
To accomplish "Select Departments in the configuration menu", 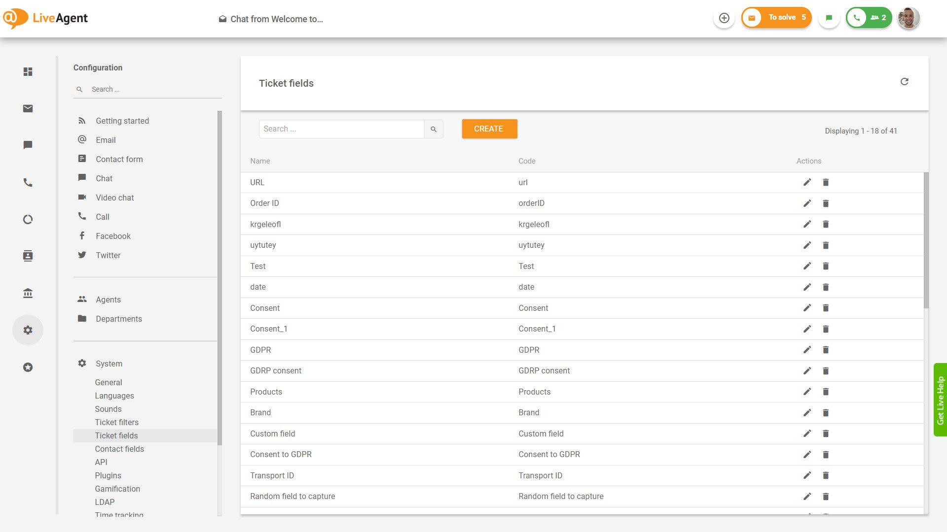I will (118, 319).
